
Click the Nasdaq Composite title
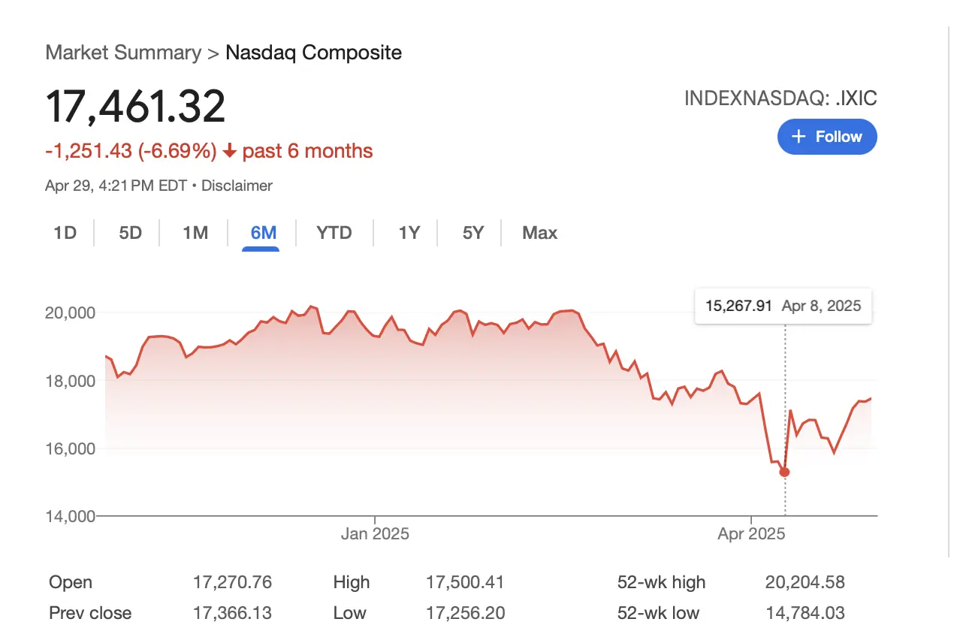pos(313,53)
